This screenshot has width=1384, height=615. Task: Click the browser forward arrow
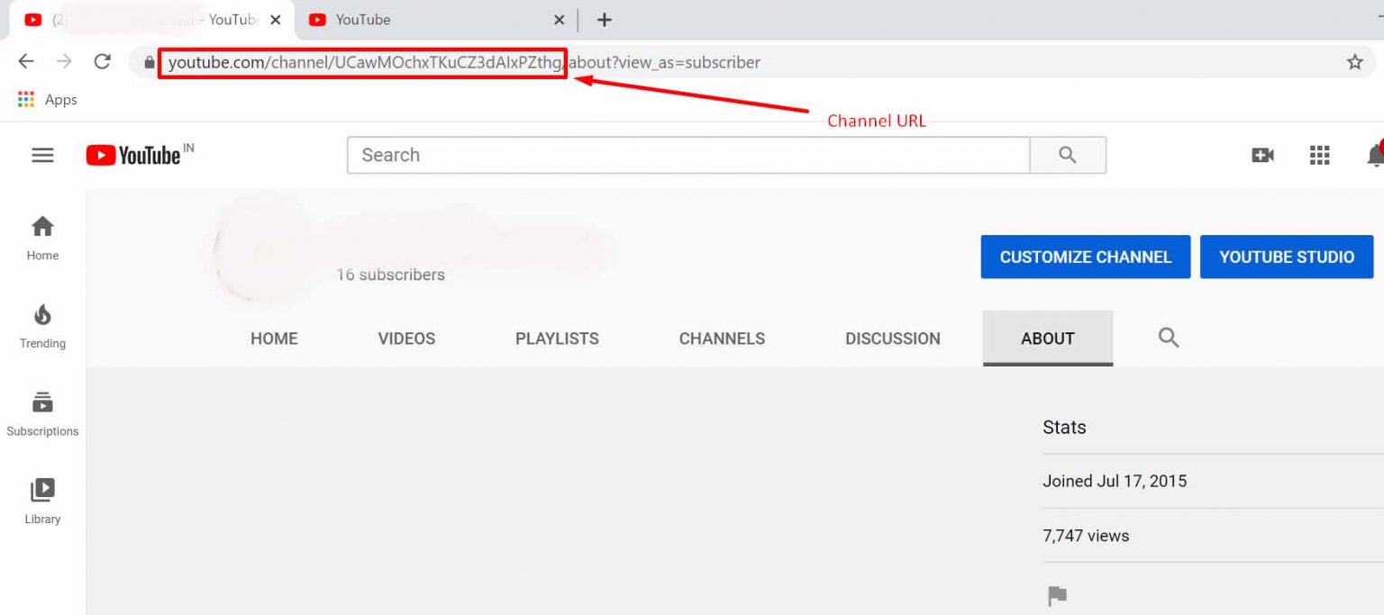tap(64, 62)
